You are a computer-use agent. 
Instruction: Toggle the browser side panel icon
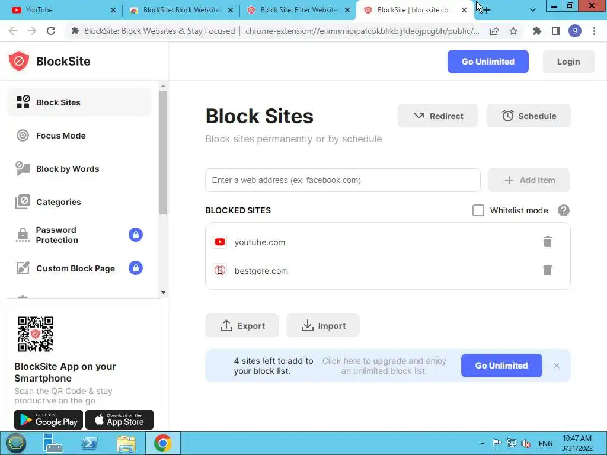pyautogui.click(x=556, y=31)
